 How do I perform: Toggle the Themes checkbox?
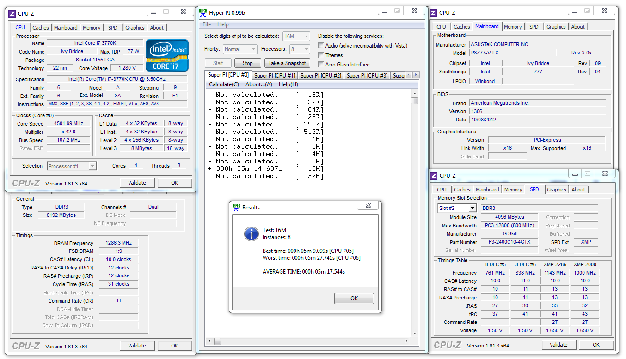(x=321, y=55)
